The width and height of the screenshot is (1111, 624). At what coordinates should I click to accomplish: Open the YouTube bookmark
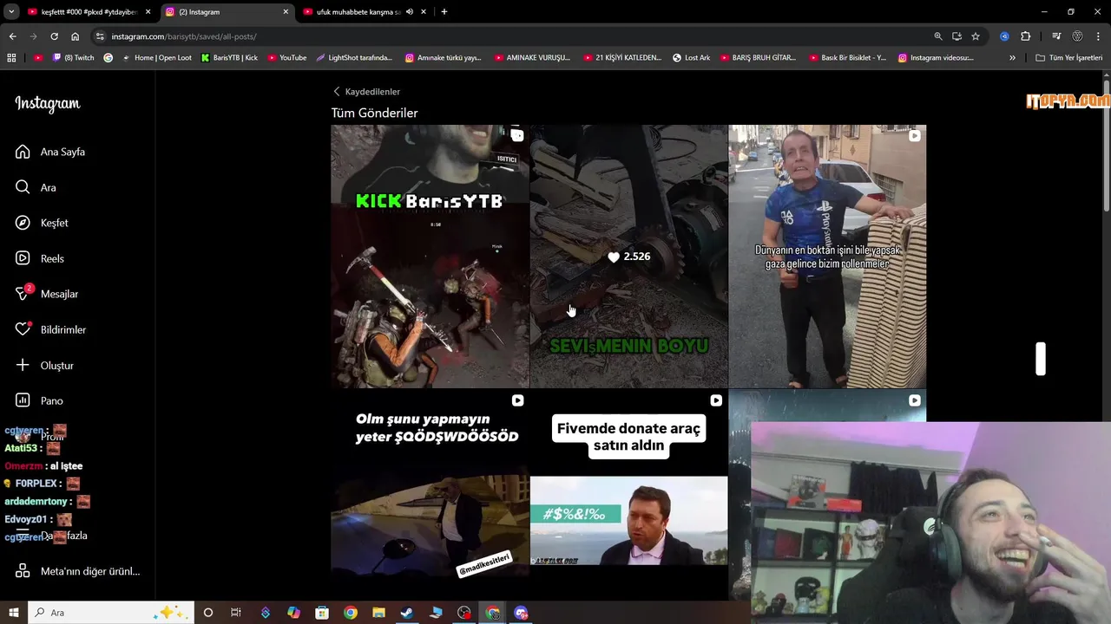[x=286, y=58]
